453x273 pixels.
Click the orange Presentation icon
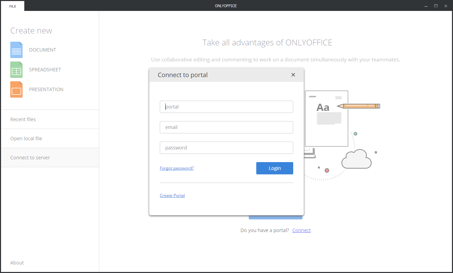[x=16, y=89]
